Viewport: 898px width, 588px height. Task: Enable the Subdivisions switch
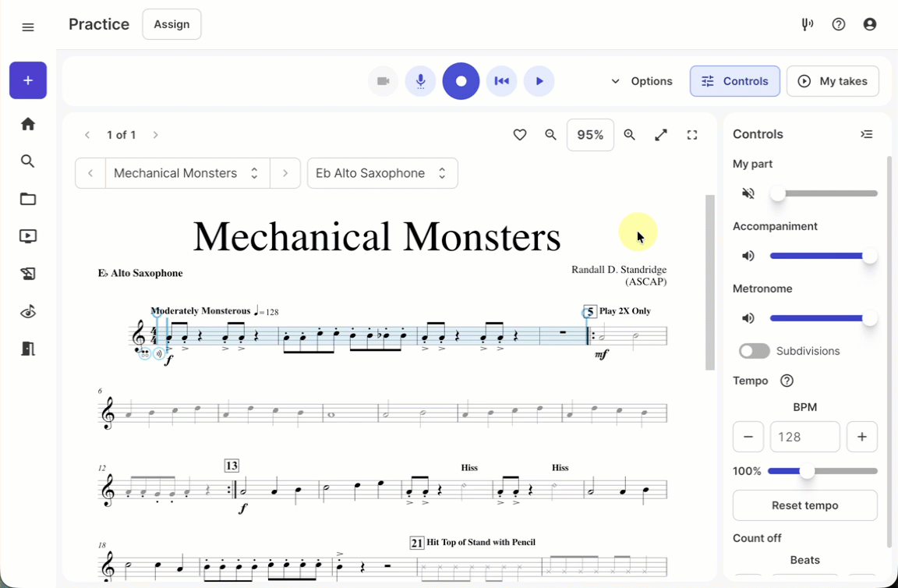(755, 351)
